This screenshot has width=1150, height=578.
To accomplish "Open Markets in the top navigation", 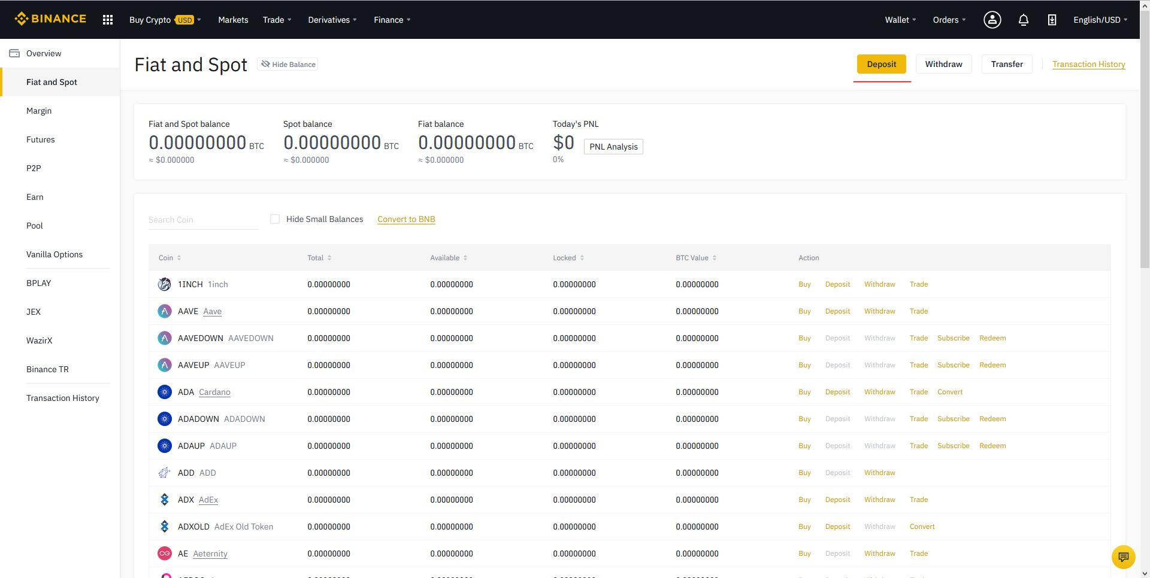I will (x=233, y=20).
